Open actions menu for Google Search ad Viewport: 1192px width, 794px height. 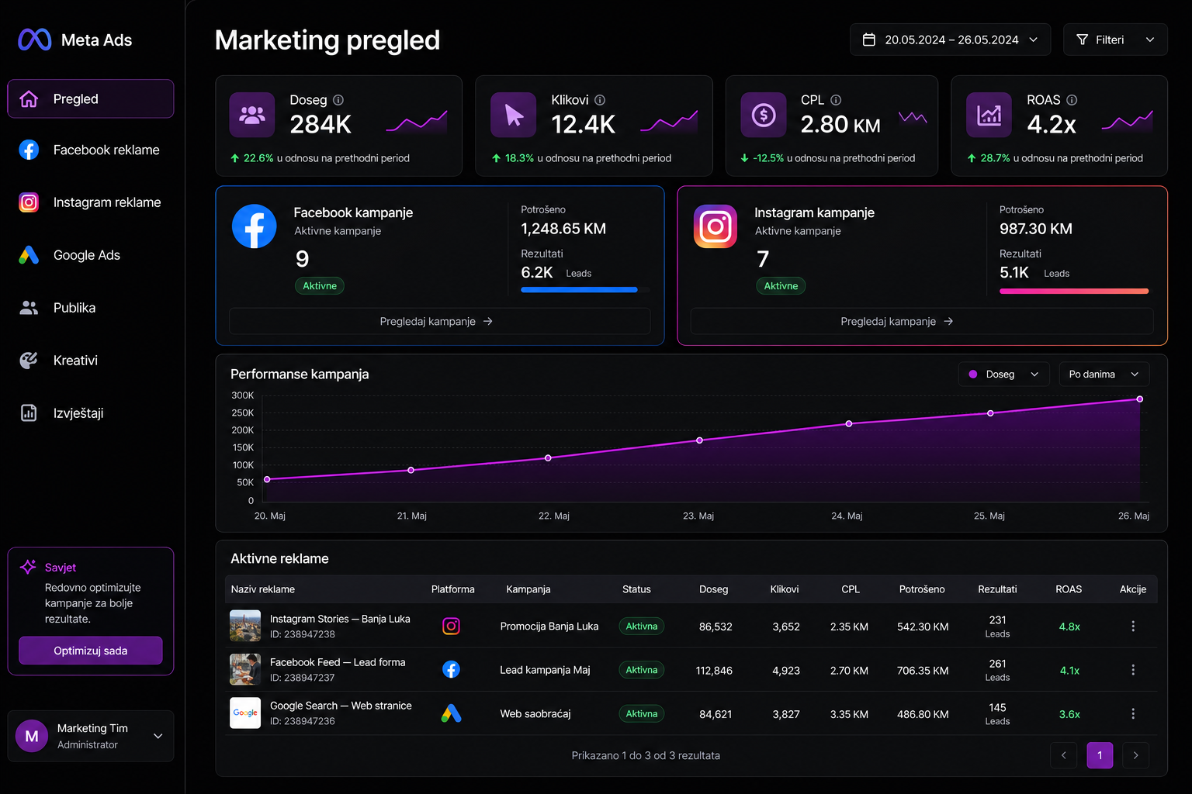(x=1133, y=713)
